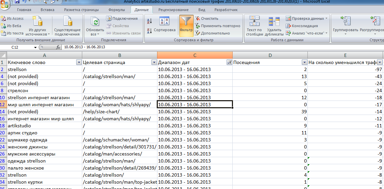Open the Вид tab
The height and width of the screenshot is (189, 384).
click(201, 10)
